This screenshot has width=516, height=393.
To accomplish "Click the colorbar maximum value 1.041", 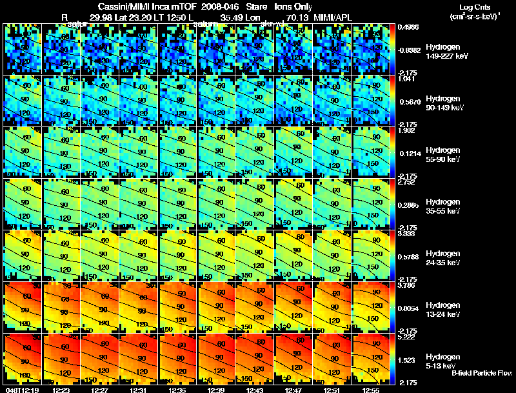I will click(x=406, y=79).
